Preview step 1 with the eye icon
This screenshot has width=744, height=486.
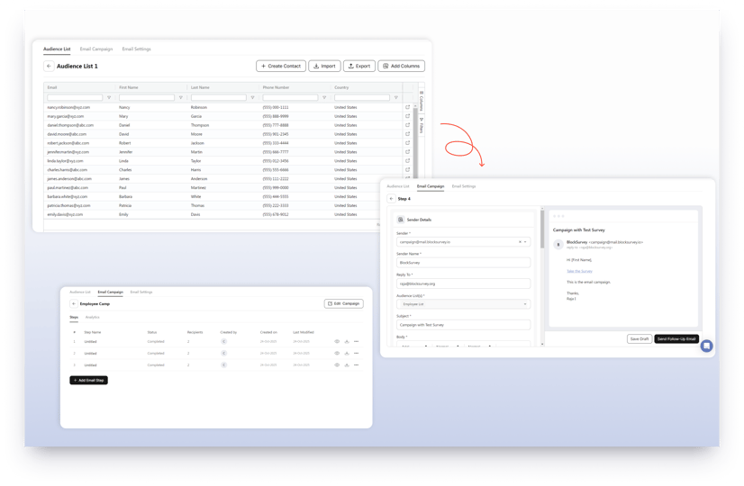point(337,341)
